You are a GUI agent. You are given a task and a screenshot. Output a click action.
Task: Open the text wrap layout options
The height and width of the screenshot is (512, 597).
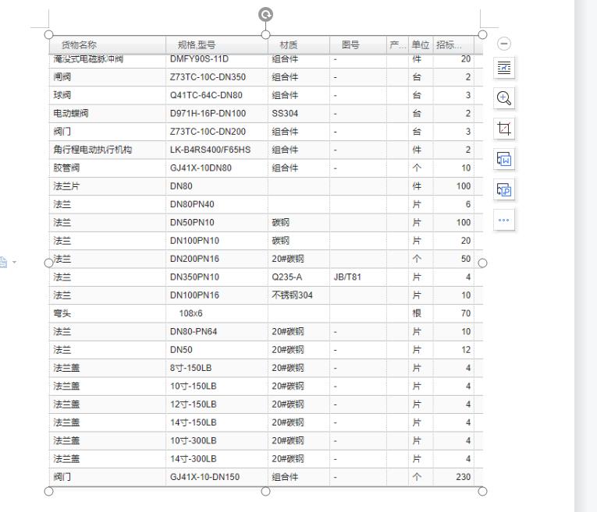[x=504, y=68]
